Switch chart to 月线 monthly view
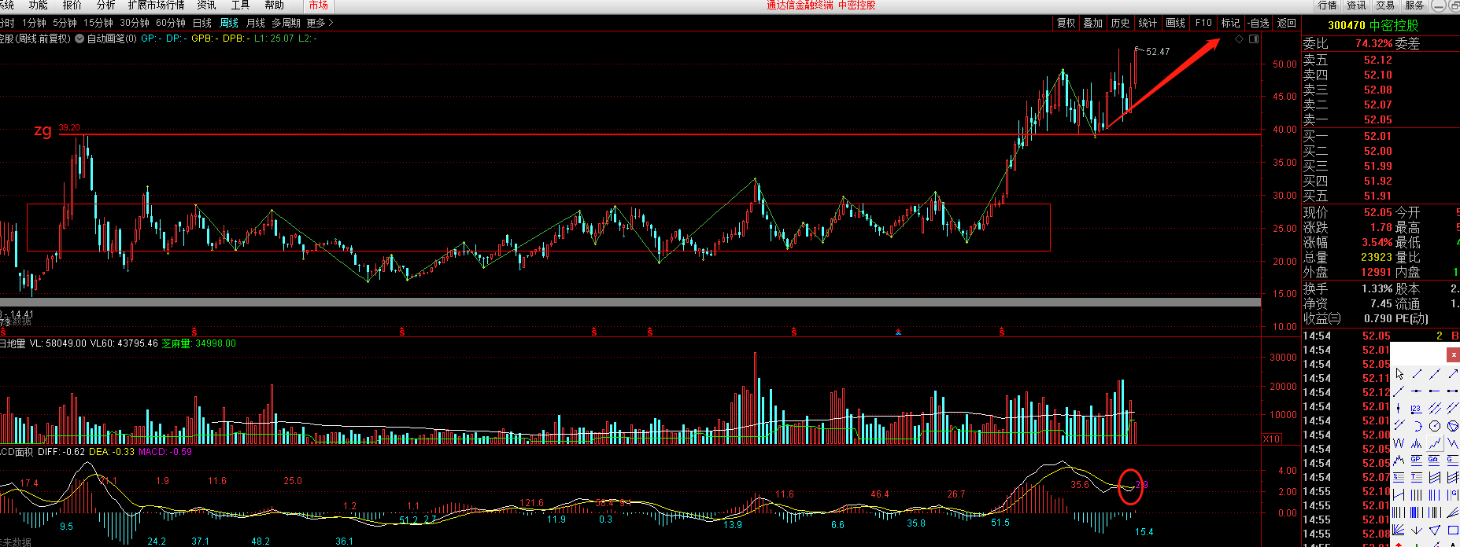This screenshot has width=1460, height=547. [256, 23]
